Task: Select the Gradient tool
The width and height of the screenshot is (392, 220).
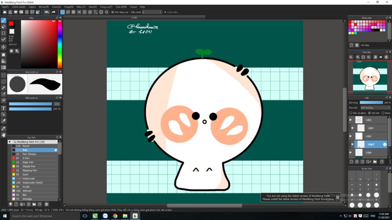Action: click(3, 67)
